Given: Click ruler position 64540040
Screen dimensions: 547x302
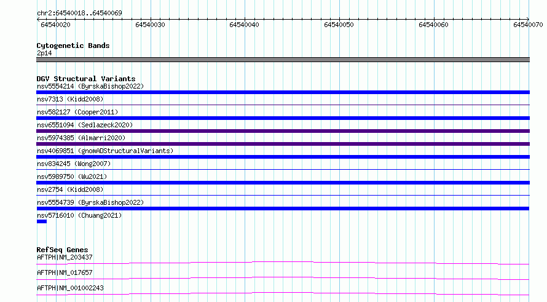Looking at the screenshot, I should [x=244, y=25].
